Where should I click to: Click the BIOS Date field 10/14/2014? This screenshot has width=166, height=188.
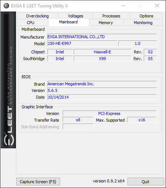click(102, 97)
